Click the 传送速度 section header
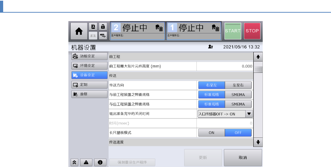The width and height of the screenshot is (331, 167). point(181,142)
